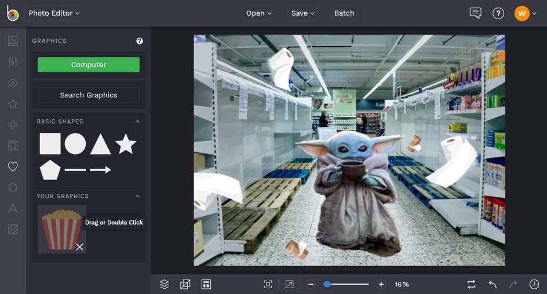Open the Layers panel icon
Image resolution: width=547 pixels, height=294 pixels.
165,285
